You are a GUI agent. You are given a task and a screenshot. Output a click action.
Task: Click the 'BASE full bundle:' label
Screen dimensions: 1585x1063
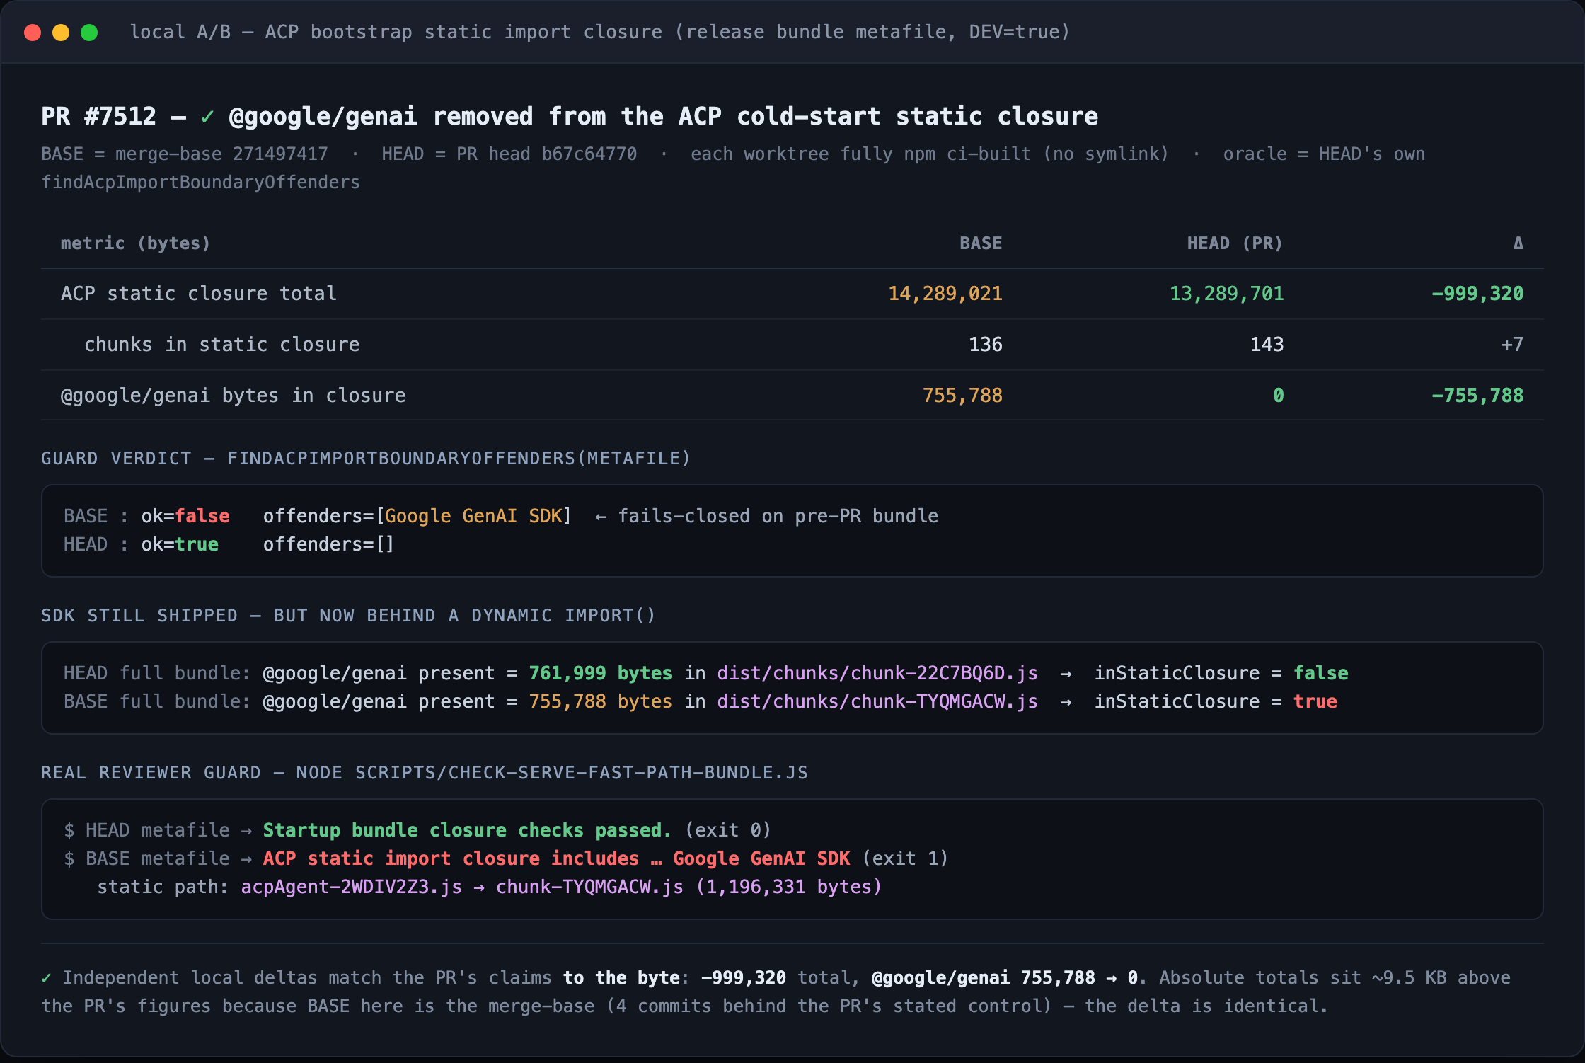tap(157, 702)
